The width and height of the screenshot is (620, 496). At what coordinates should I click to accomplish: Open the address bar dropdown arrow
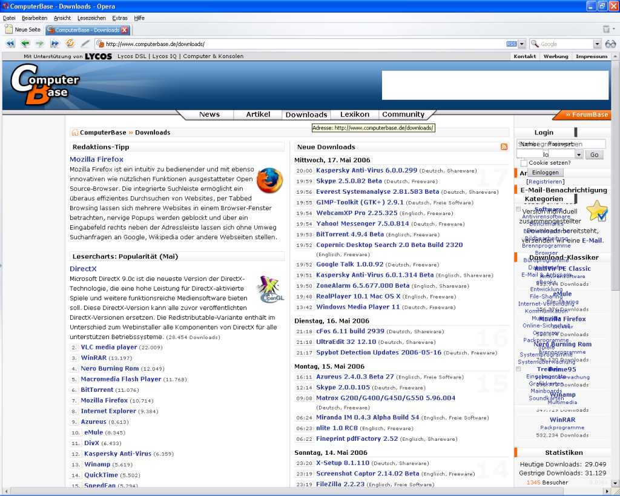pyautogui.click(x=521, y=44)
